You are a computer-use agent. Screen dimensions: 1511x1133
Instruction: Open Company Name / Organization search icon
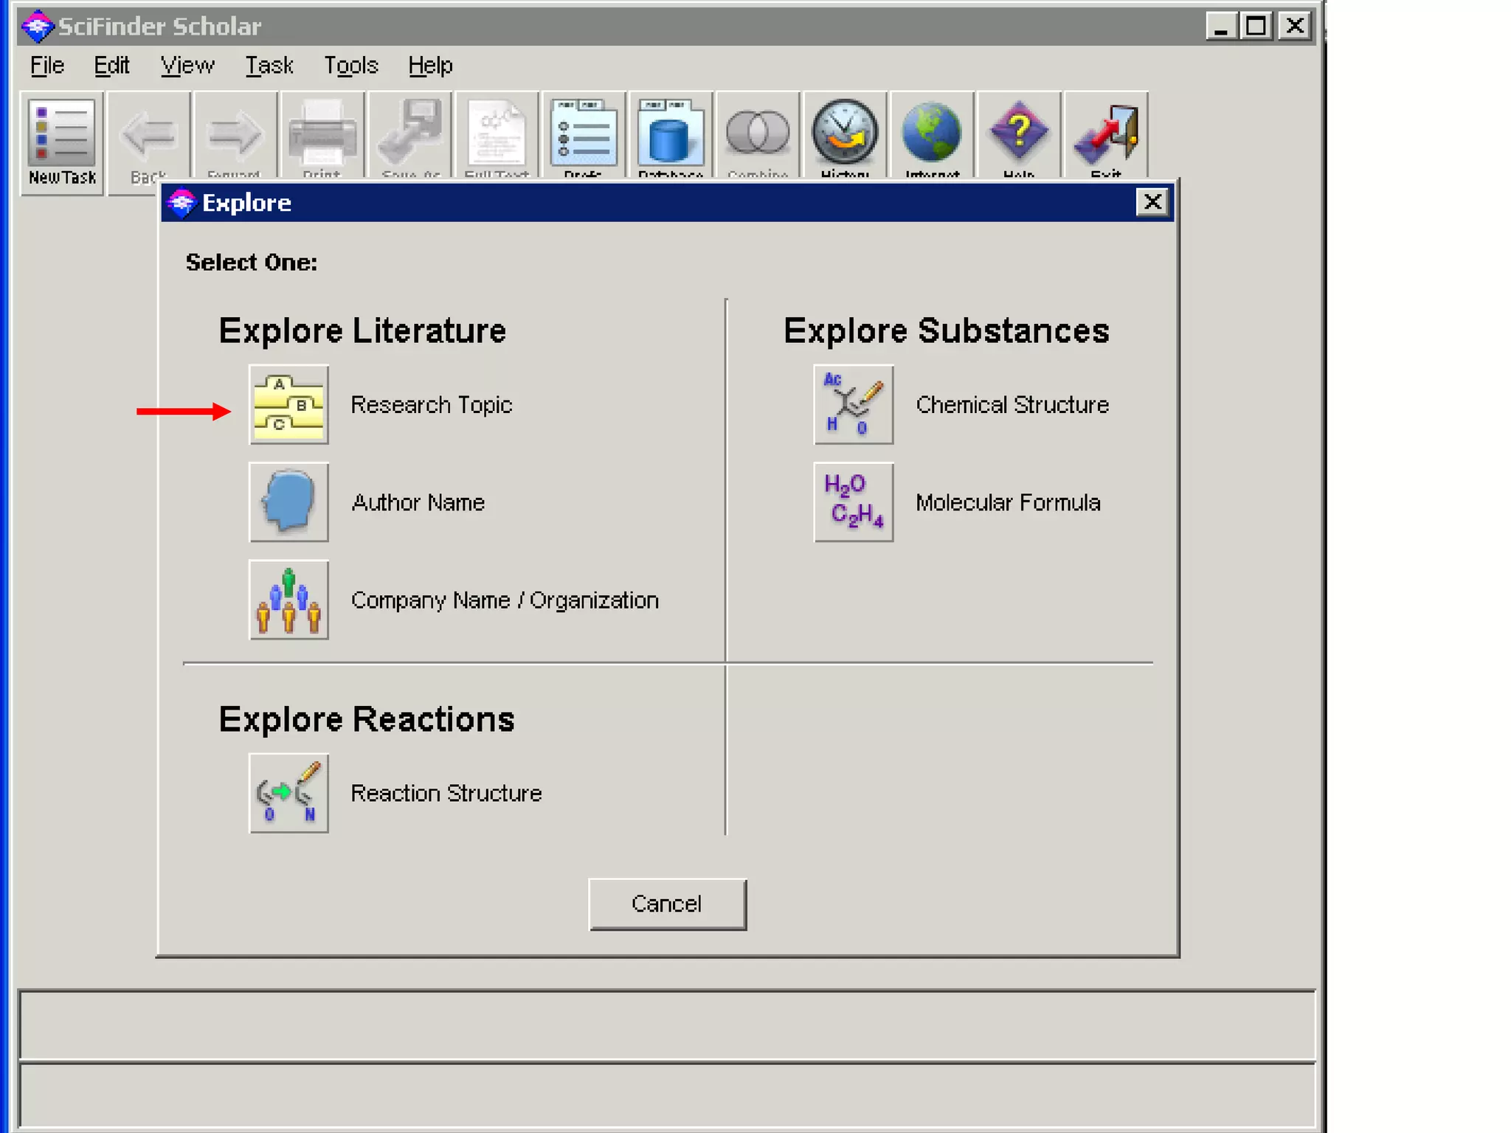[x=288, y=600]
